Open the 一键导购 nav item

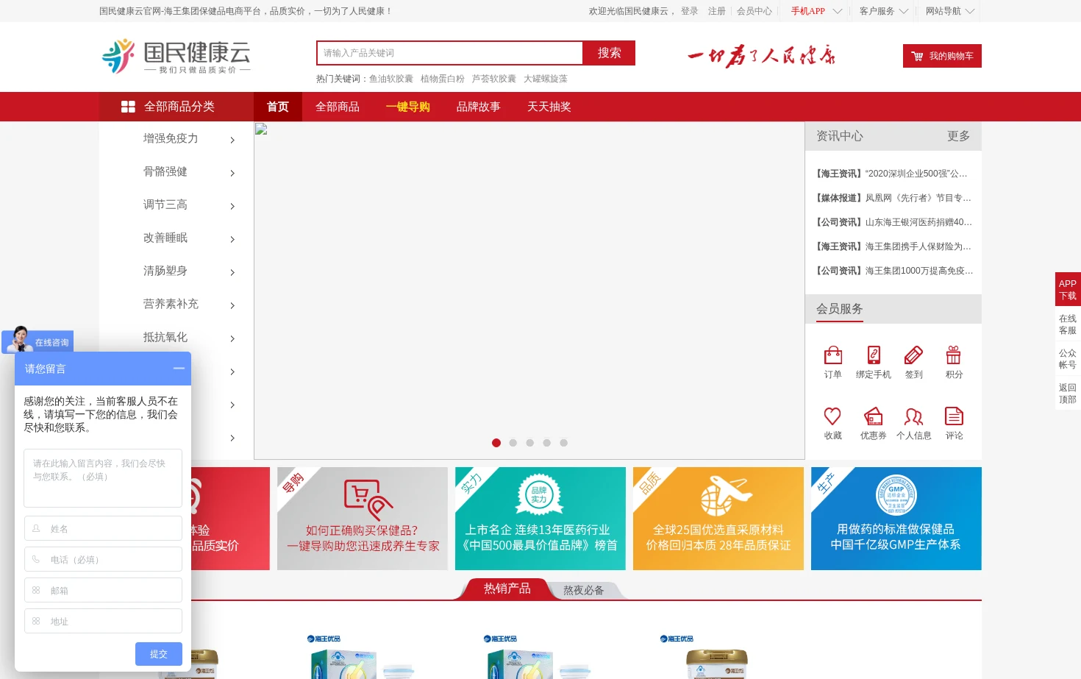(x=408, y=107)
